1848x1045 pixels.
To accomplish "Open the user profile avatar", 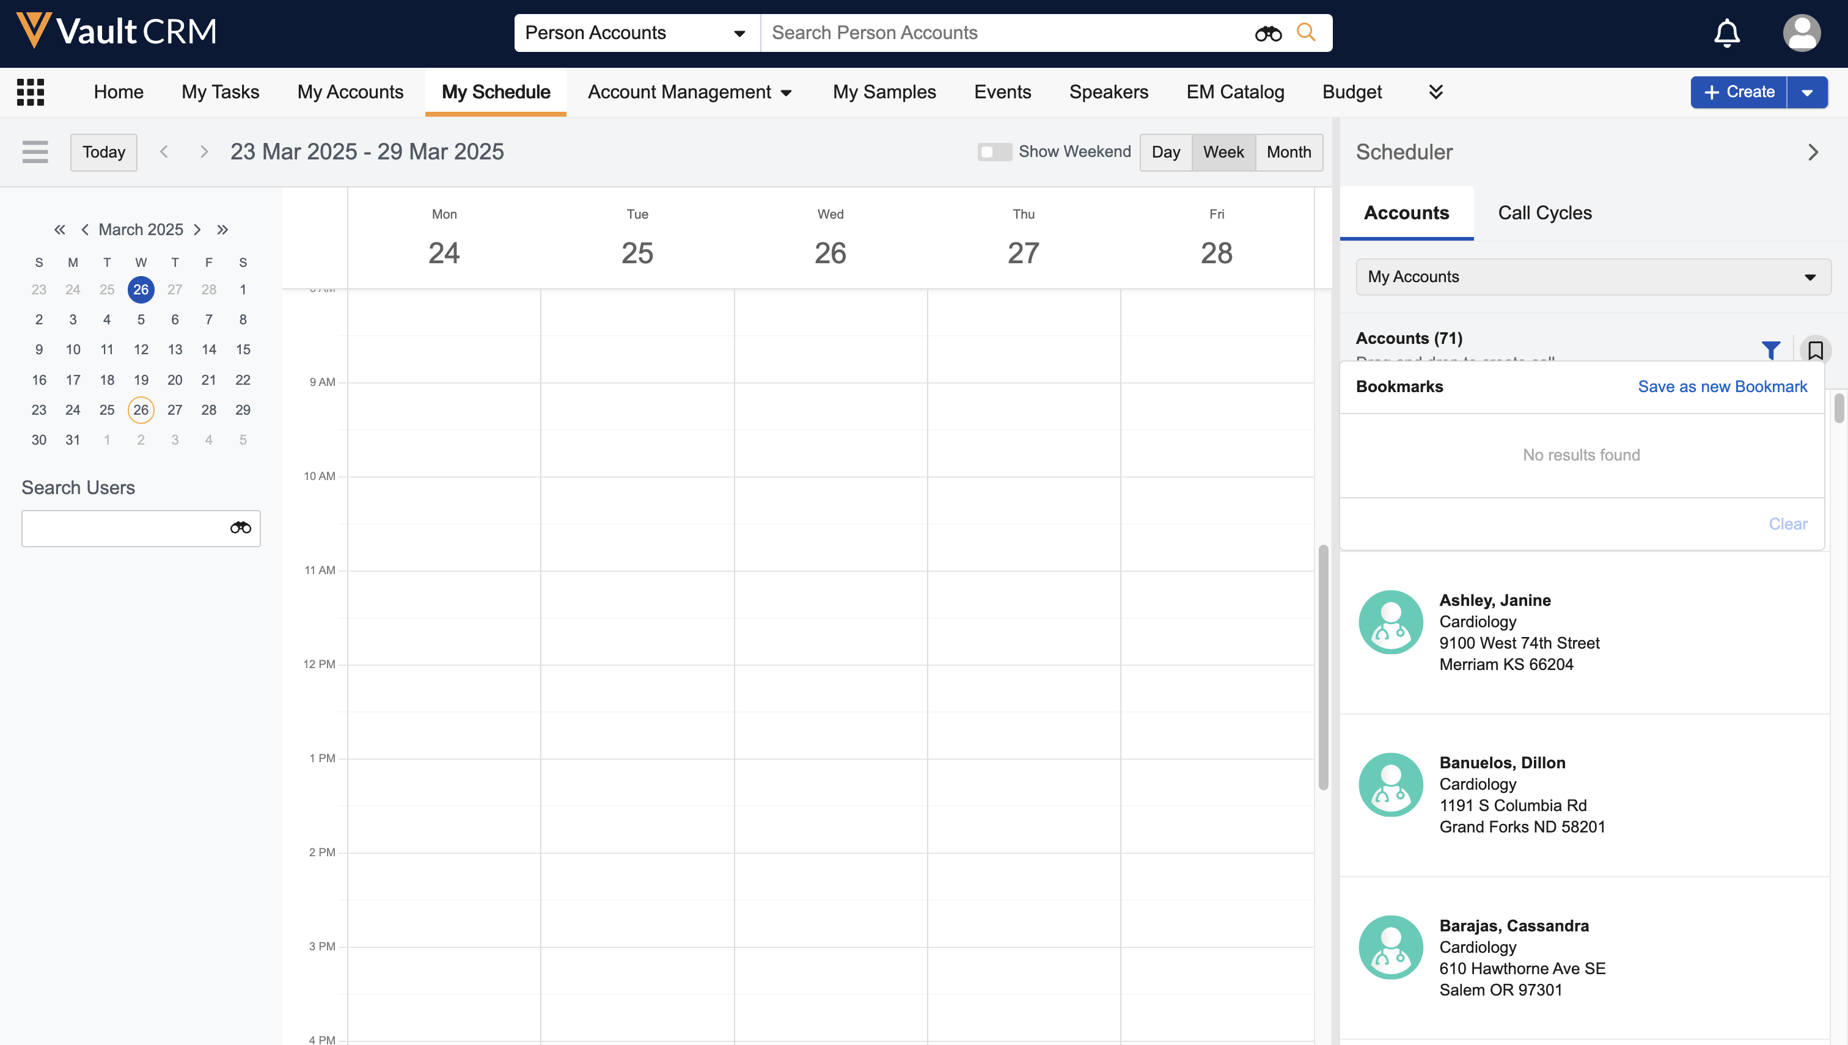I will (x=1802, y=33).
